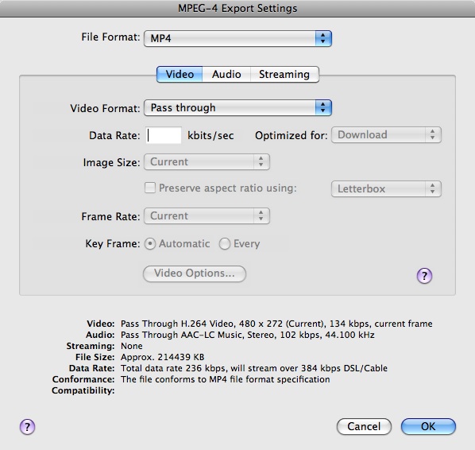This screenshot has width=475, height=450.
Task: Click the Image Size popup arrows
Action: point(261,162)
